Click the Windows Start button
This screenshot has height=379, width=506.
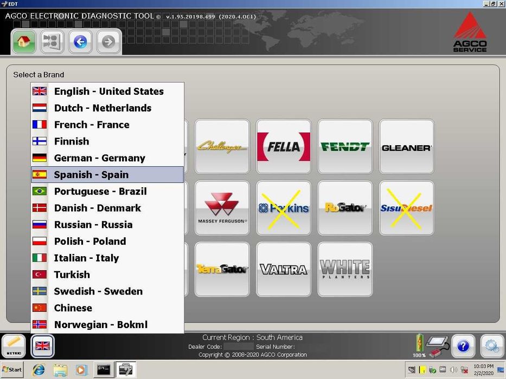pos(12,370)
